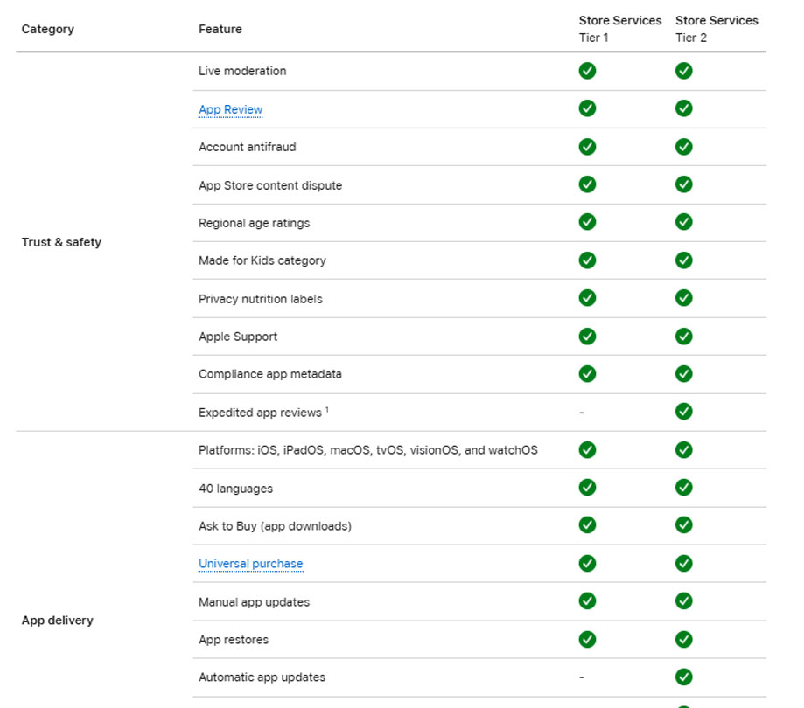Image resolution: width=804 pixels, height=708 pixels.
Task: Click Tier 2 checkmark for Expedited app reviews
Action: point(683,412)
